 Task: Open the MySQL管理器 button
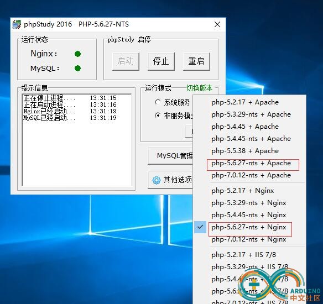pos(170,156)
